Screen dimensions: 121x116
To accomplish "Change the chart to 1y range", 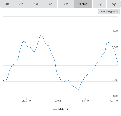I will tap(100, 4).
